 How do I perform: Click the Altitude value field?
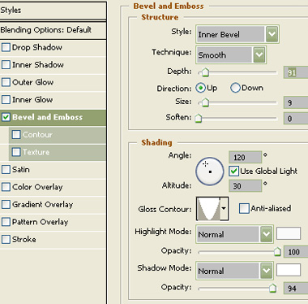(x=245, y=186)
